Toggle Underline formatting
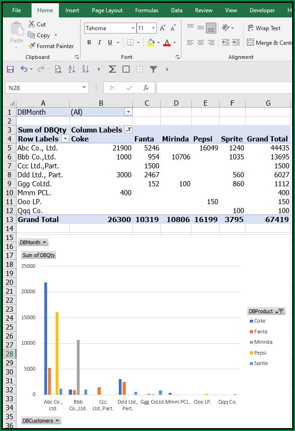 110,42
